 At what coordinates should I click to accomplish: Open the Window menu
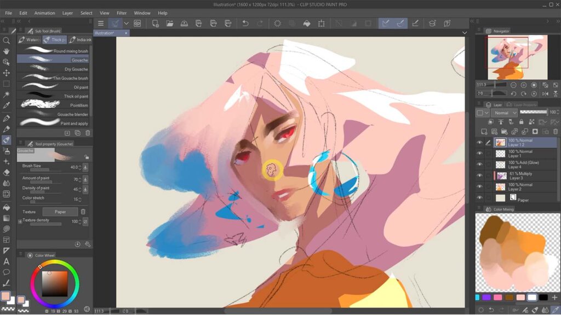(142, 13)
